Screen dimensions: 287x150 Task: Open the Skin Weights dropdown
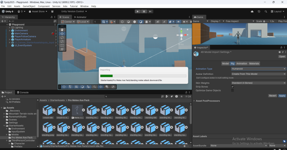(x=258, y=83)
